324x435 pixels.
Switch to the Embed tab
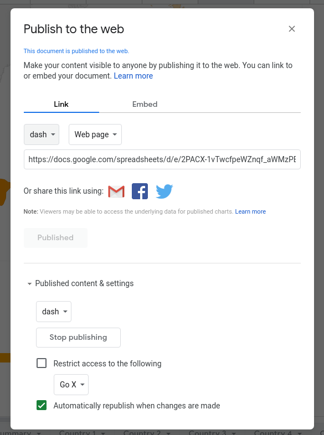coord(145,104)
